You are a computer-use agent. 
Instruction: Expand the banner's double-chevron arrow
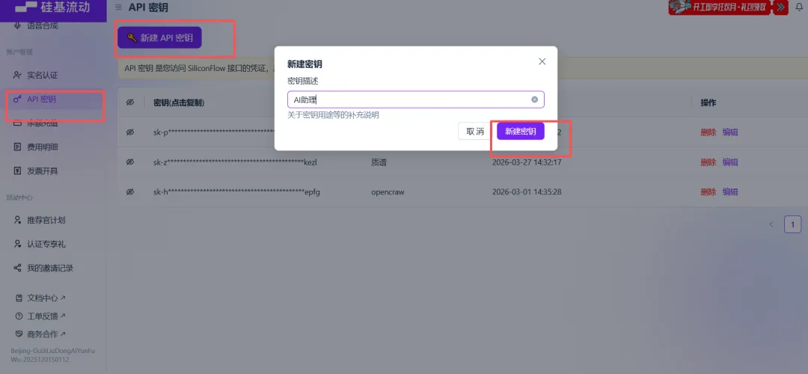pyautogui.click(x=780, y=7)
